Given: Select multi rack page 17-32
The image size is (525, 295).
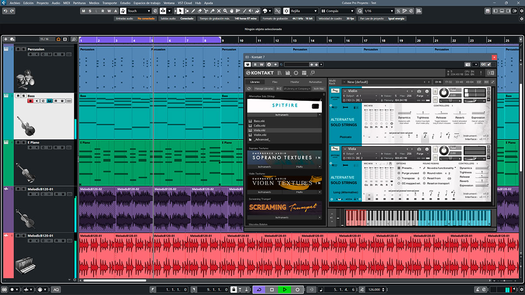Looking at the screenshot, I should 448,82.
